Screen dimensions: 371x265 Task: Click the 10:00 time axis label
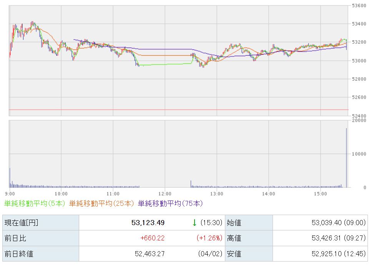tap(61, 194)
